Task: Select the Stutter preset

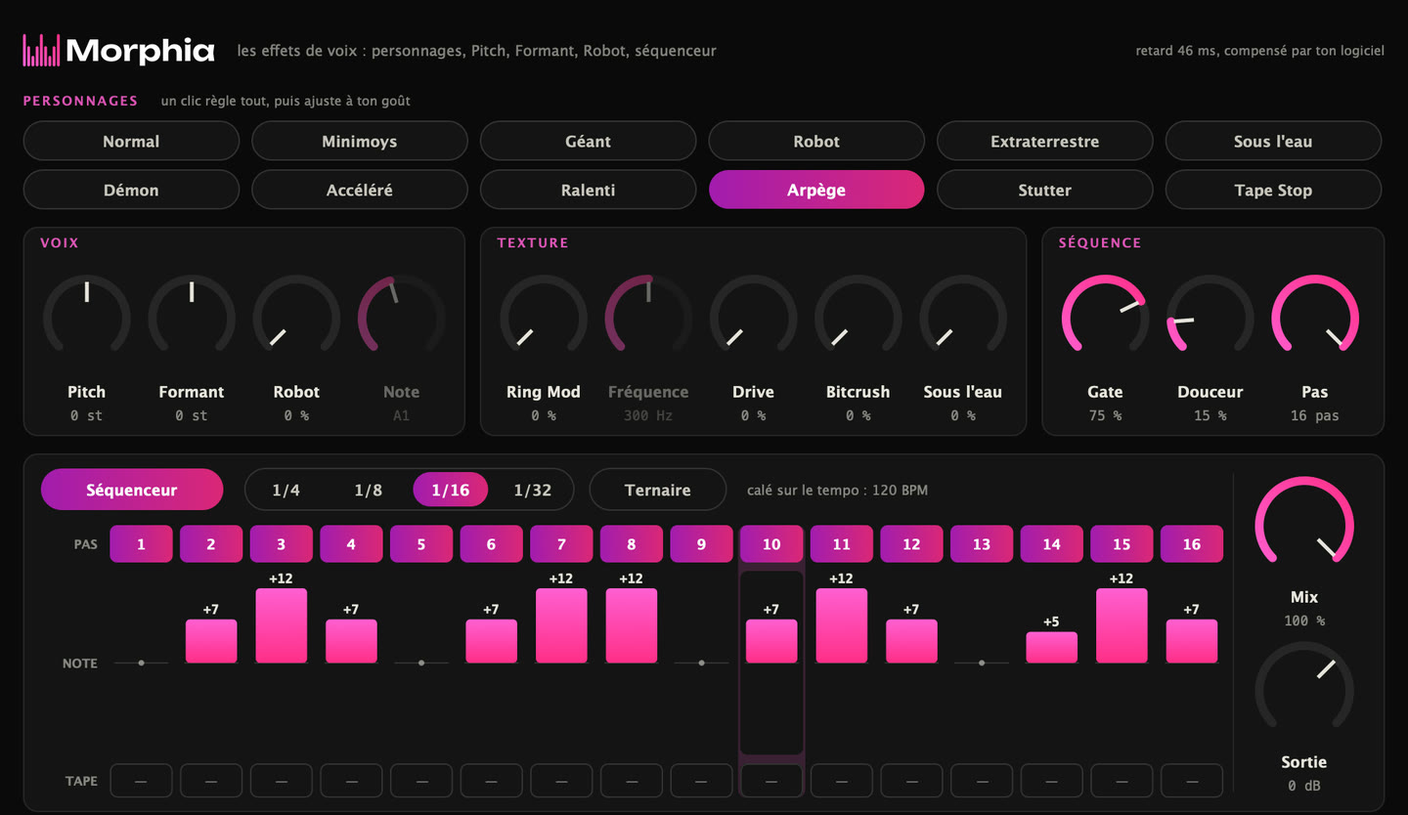Action: pyautogui.click(x=1044, y=190)
